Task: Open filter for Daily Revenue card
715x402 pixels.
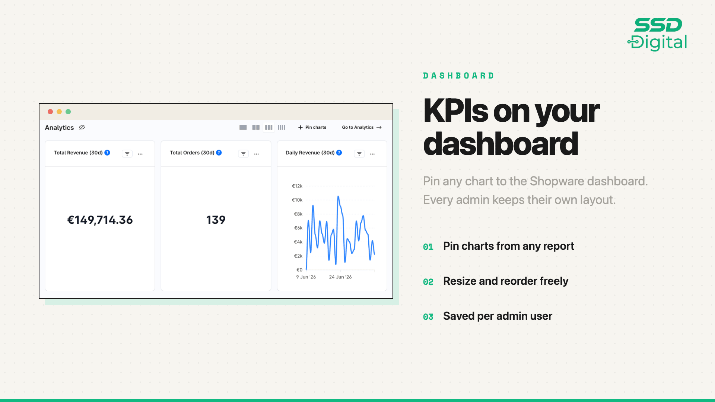Action: (359, 154)
